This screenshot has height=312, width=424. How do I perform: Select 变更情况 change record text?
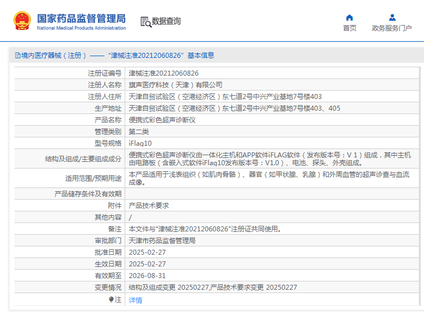[x=213, y=288]
